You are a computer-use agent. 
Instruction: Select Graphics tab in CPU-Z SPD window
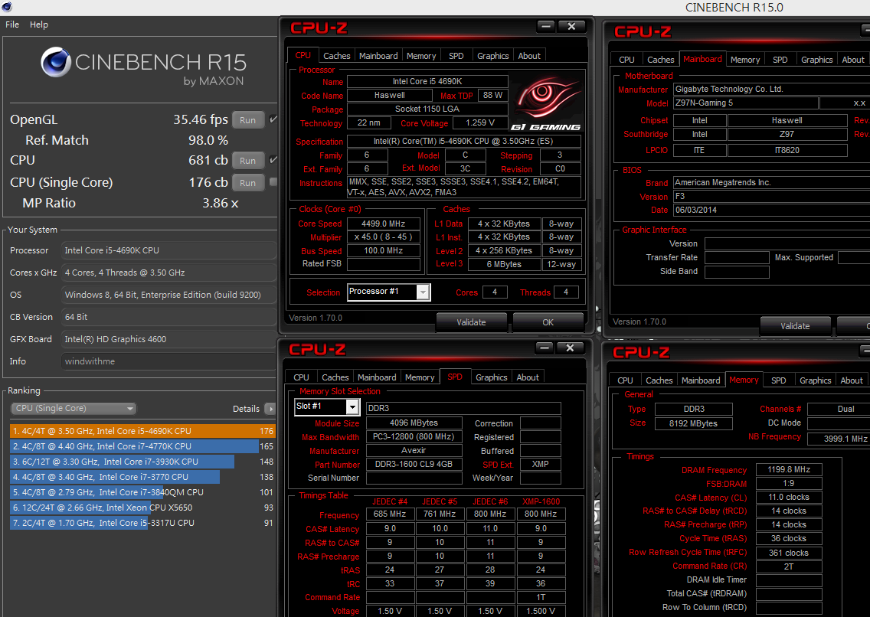pos(491,377)
